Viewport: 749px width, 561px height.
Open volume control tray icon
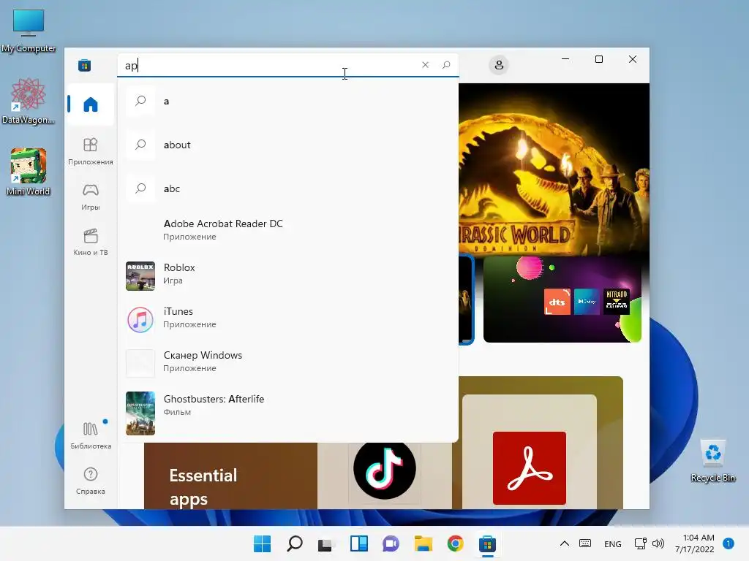[658, 543]
